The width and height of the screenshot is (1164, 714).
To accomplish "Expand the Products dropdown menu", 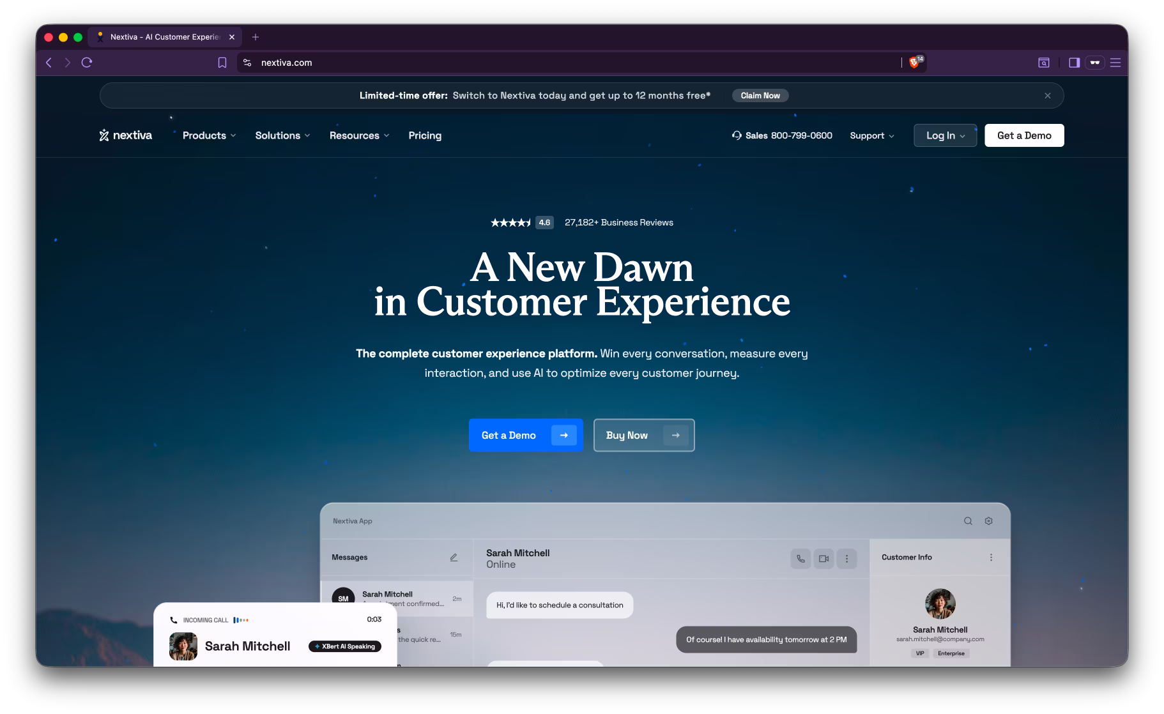I will pos(209,135).
